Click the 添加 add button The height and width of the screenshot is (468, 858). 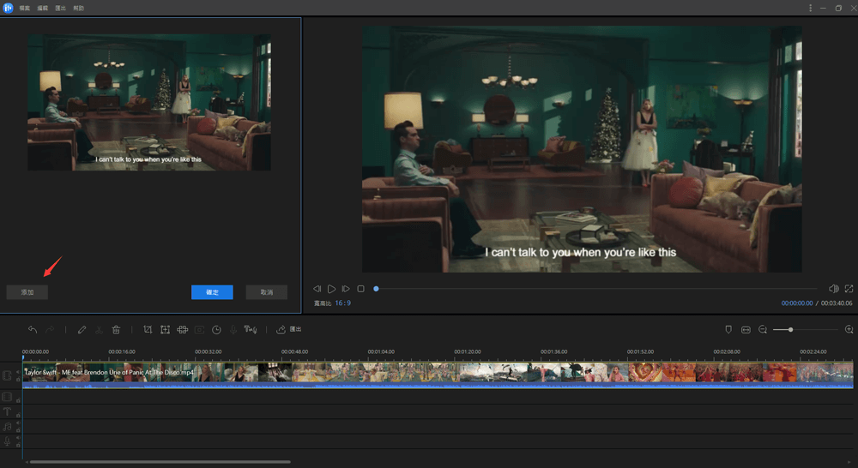click(27, 292)
